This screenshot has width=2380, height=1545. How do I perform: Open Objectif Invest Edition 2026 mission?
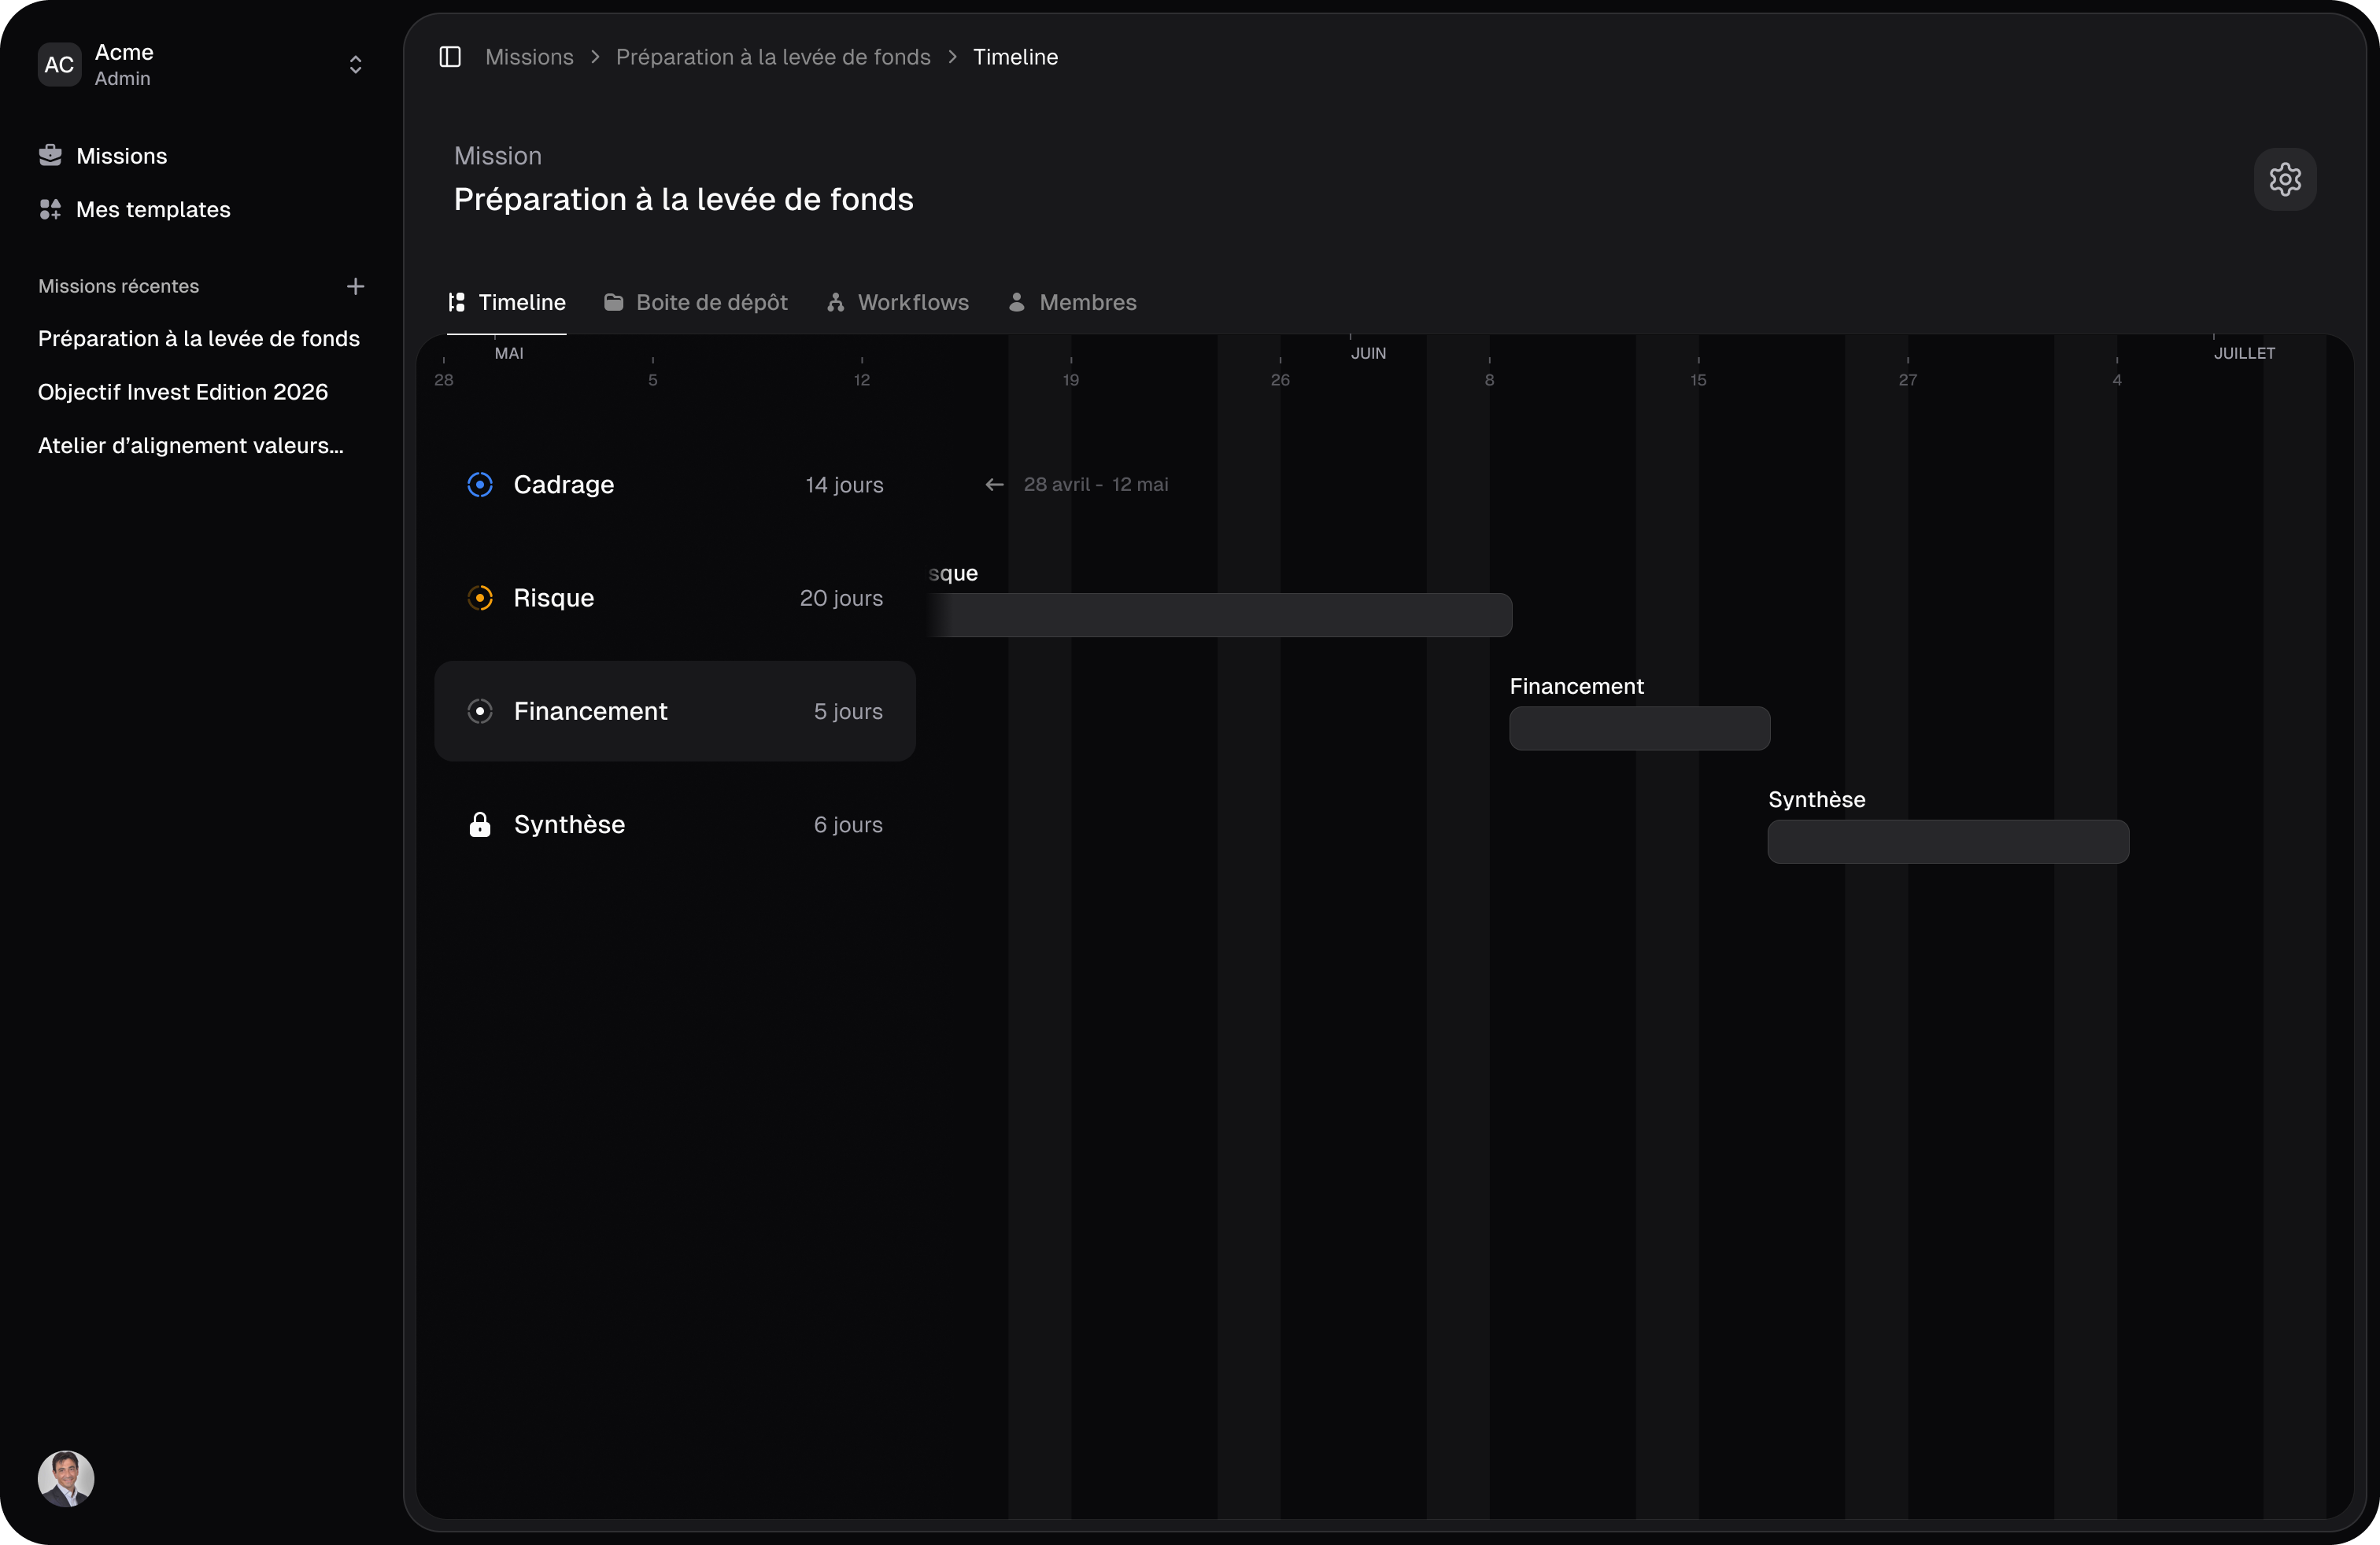point(183,392)
